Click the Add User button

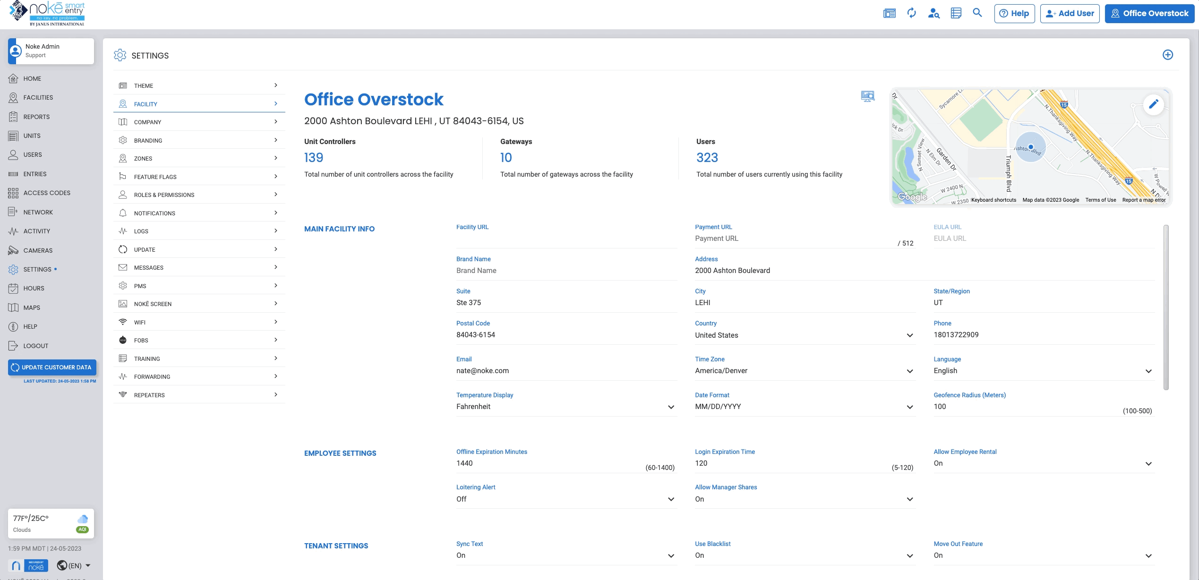[1070, 13]
